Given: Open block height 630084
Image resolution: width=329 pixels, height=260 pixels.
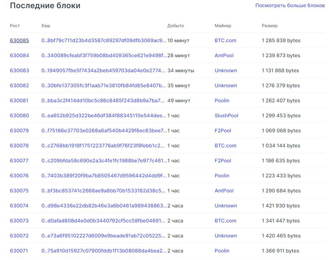Looking at the screenshot, I should click(x=19, y=55).
